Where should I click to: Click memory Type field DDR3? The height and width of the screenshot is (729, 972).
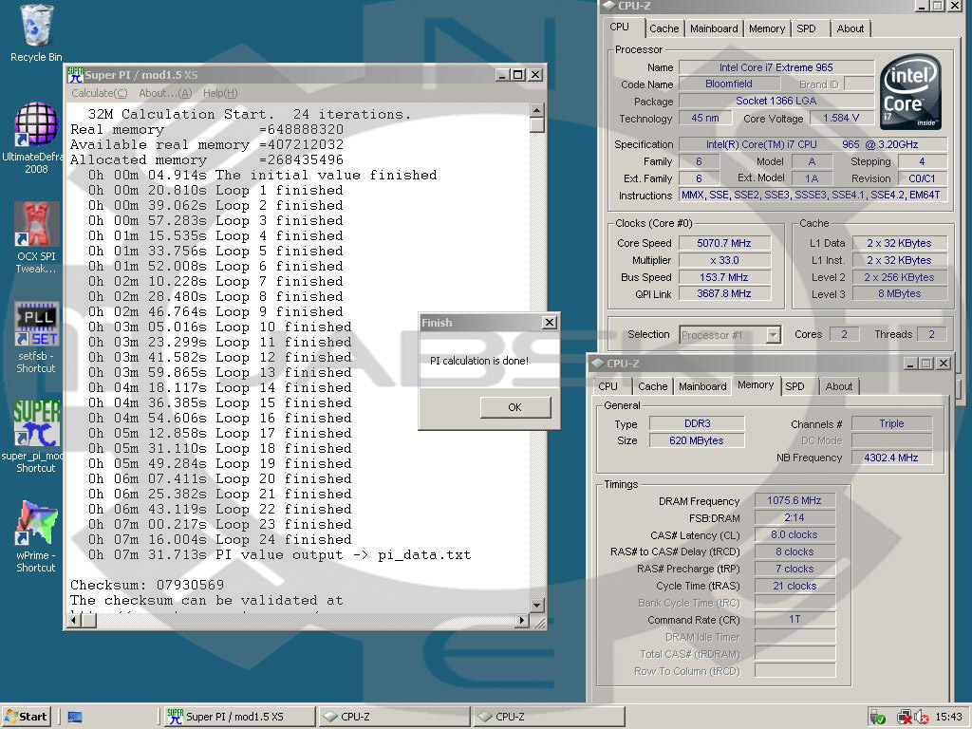[x=697, y=423]
